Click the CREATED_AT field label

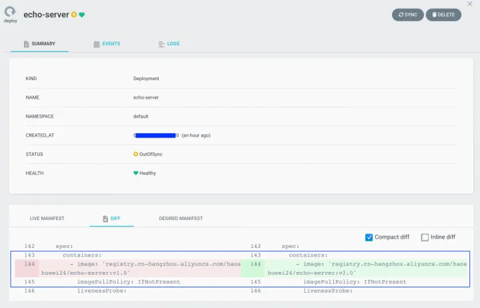[x=40, y=135]
